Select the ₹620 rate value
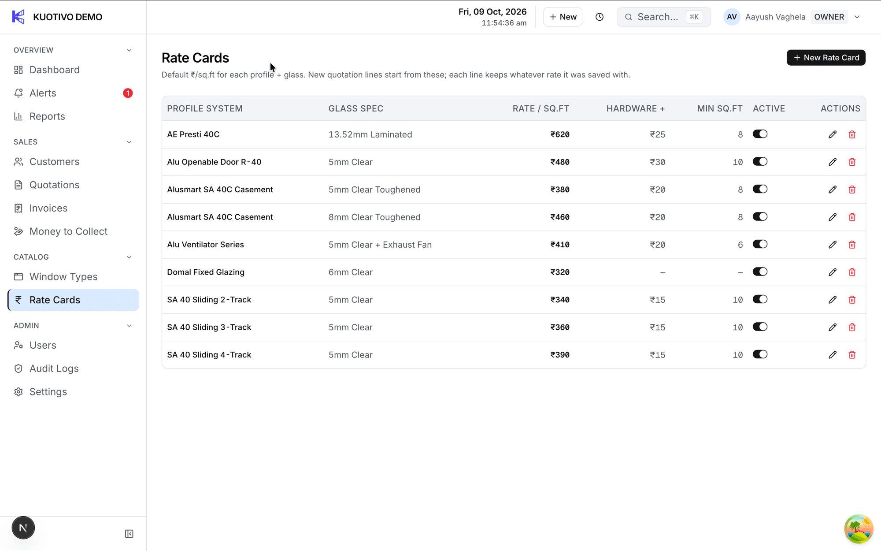Viewport: 881px width, 551px height. pyautogui.click(x=559, y=134)
